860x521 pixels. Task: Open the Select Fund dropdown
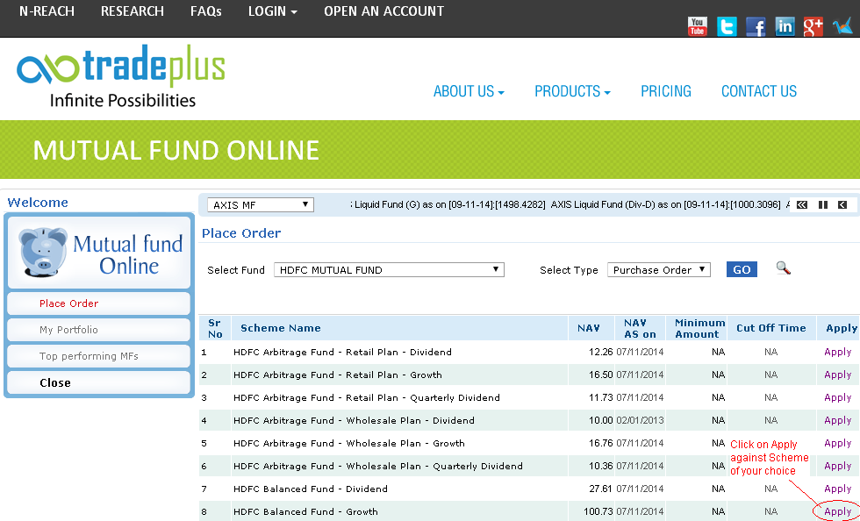point(389,270)
